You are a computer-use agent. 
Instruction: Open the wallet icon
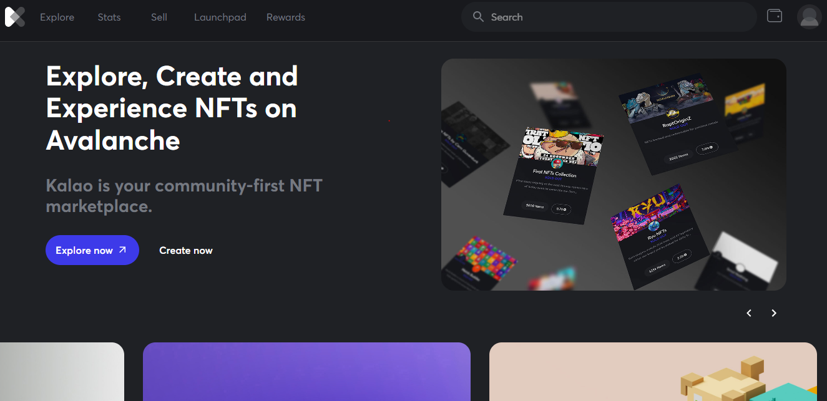point(775,16)
